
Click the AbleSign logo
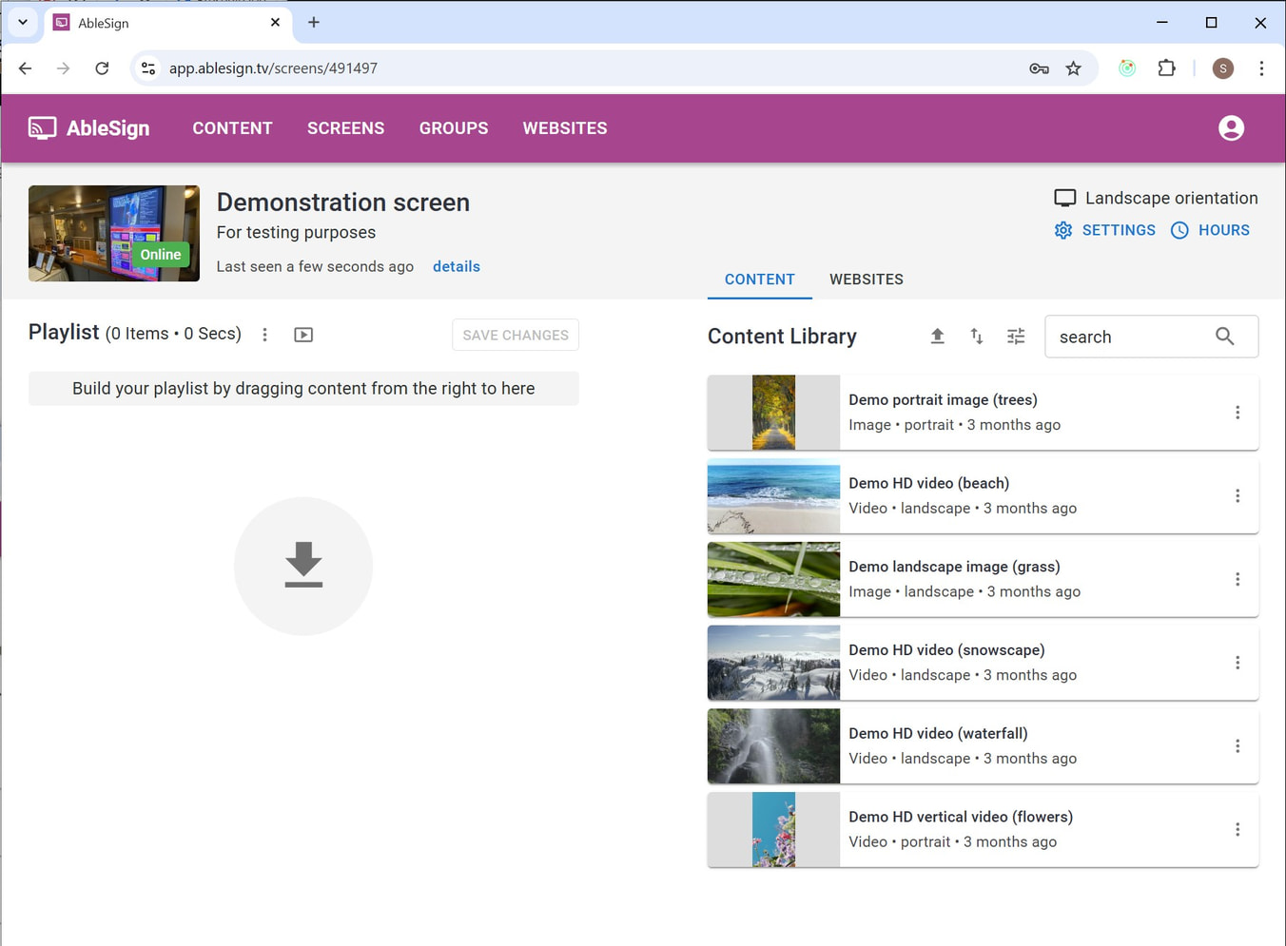point(89,128)
